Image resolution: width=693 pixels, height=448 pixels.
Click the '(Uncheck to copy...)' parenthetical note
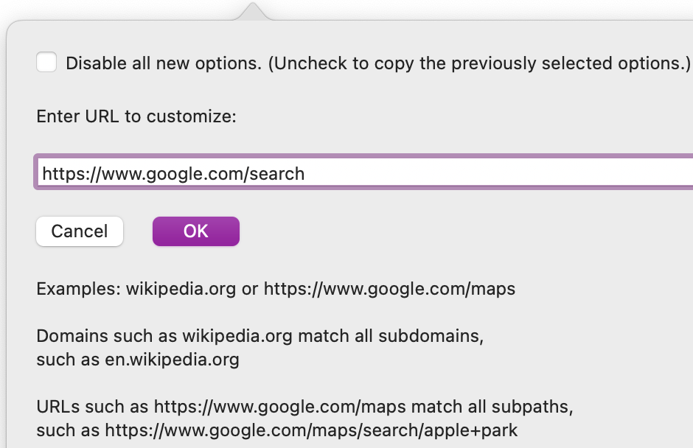(x=478, y=63)
